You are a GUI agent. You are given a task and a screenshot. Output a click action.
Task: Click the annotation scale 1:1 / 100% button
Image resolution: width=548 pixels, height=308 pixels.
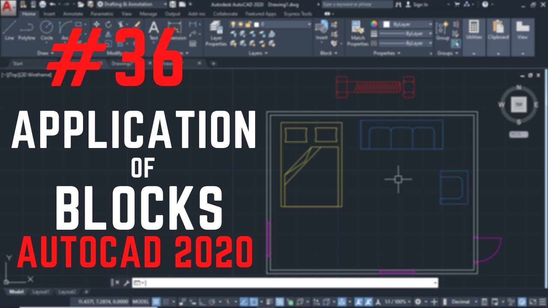point(399,302)
